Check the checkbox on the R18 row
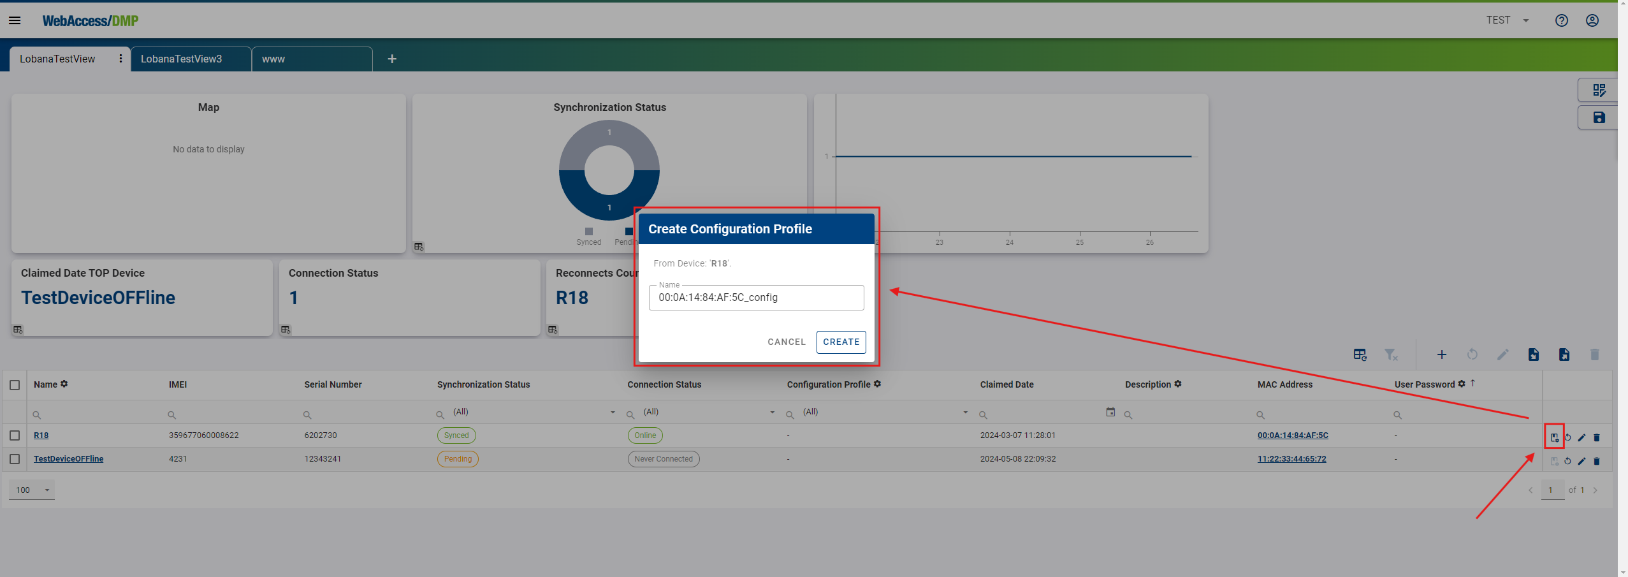This screenshot has width=1628, height=577. (14, 435)
